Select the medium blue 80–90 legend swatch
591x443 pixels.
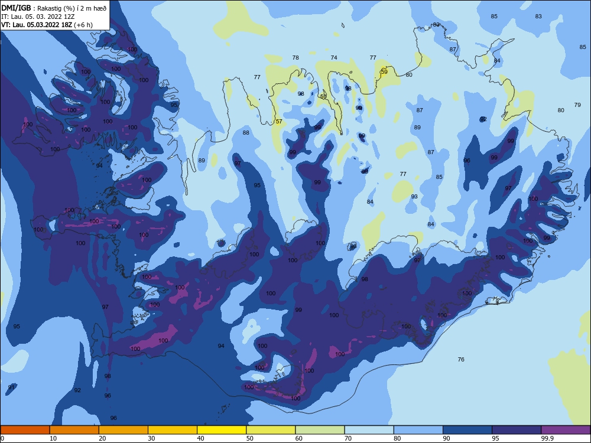(x=418, y=430)
